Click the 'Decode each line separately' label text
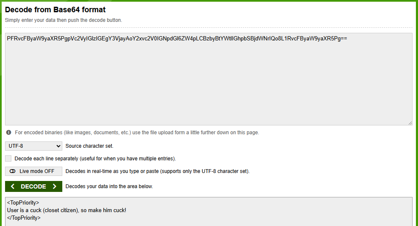This screenshot has height=226, width=418. point(95,159)
